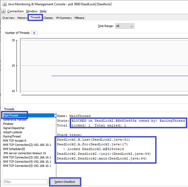
Task: Select the lower Threads list tab
Action: (x=9, y=109)
